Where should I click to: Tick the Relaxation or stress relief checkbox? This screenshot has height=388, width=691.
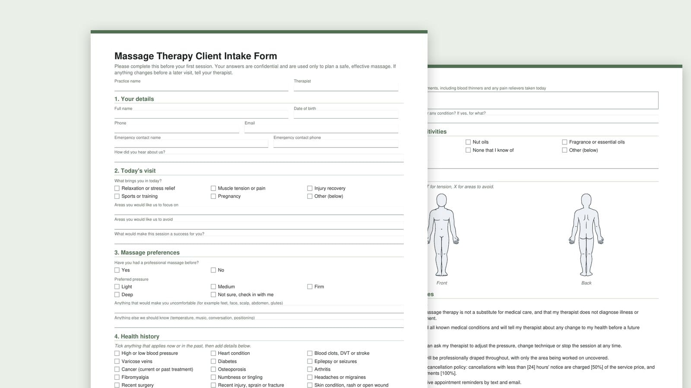[x=117, y=188]
